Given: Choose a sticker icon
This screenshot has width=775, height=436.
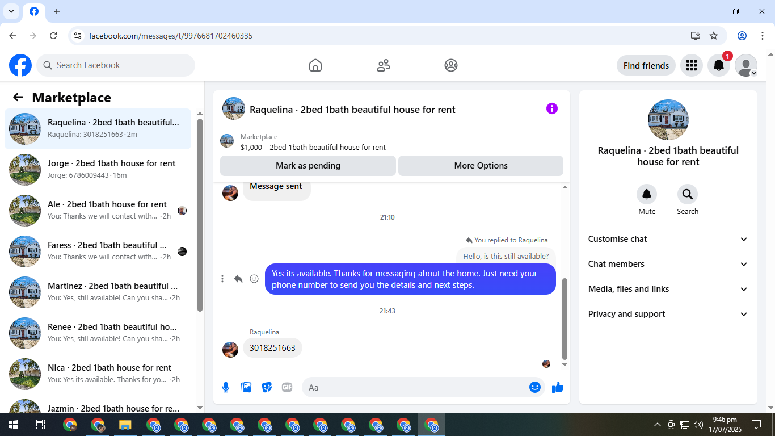Looking at the screenshot, I should [267, 387].
